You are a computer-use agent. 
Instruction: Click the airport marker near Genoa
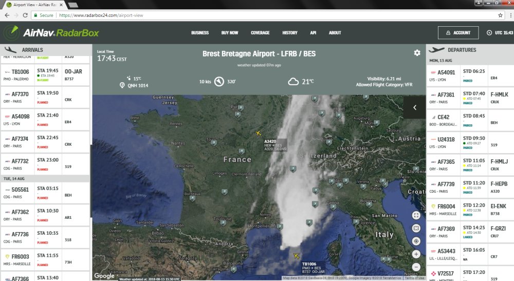tap(333, 208)
